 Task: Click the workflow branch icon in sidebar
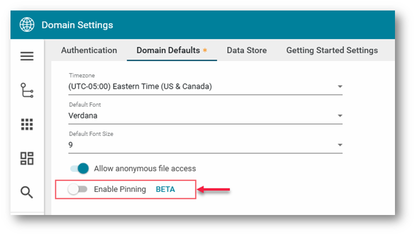(27, 90)
